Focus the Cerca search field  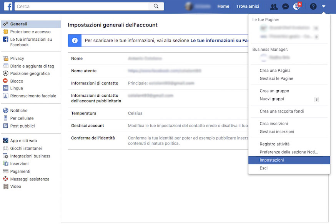click(82, 7)
